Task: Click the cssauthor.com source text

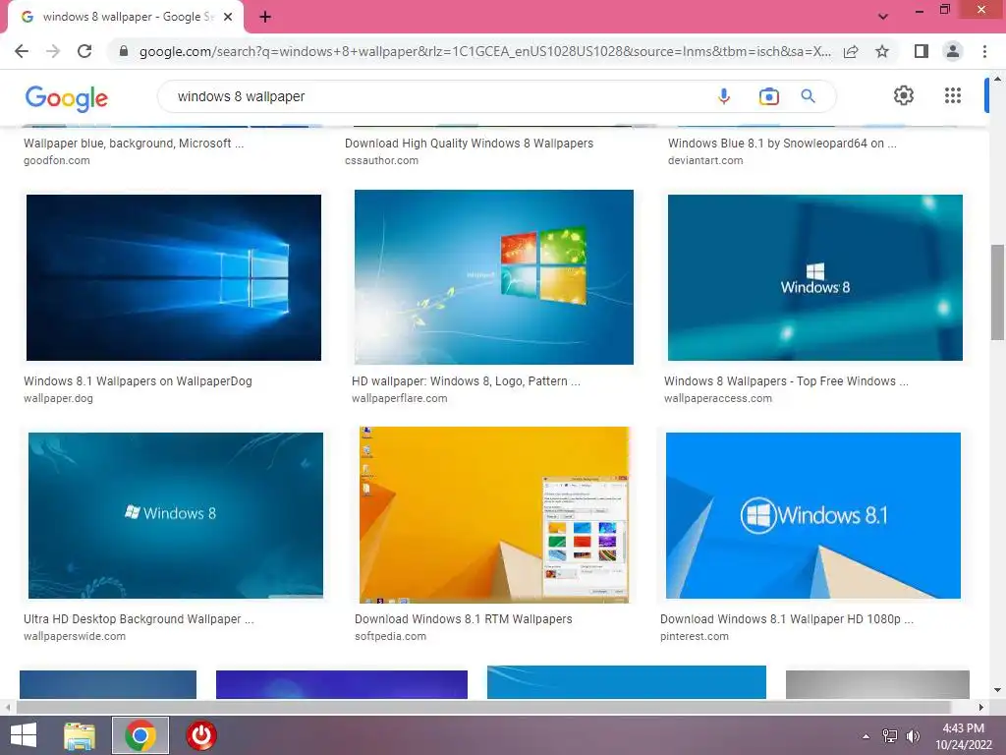Action: [x=381, y=160]
